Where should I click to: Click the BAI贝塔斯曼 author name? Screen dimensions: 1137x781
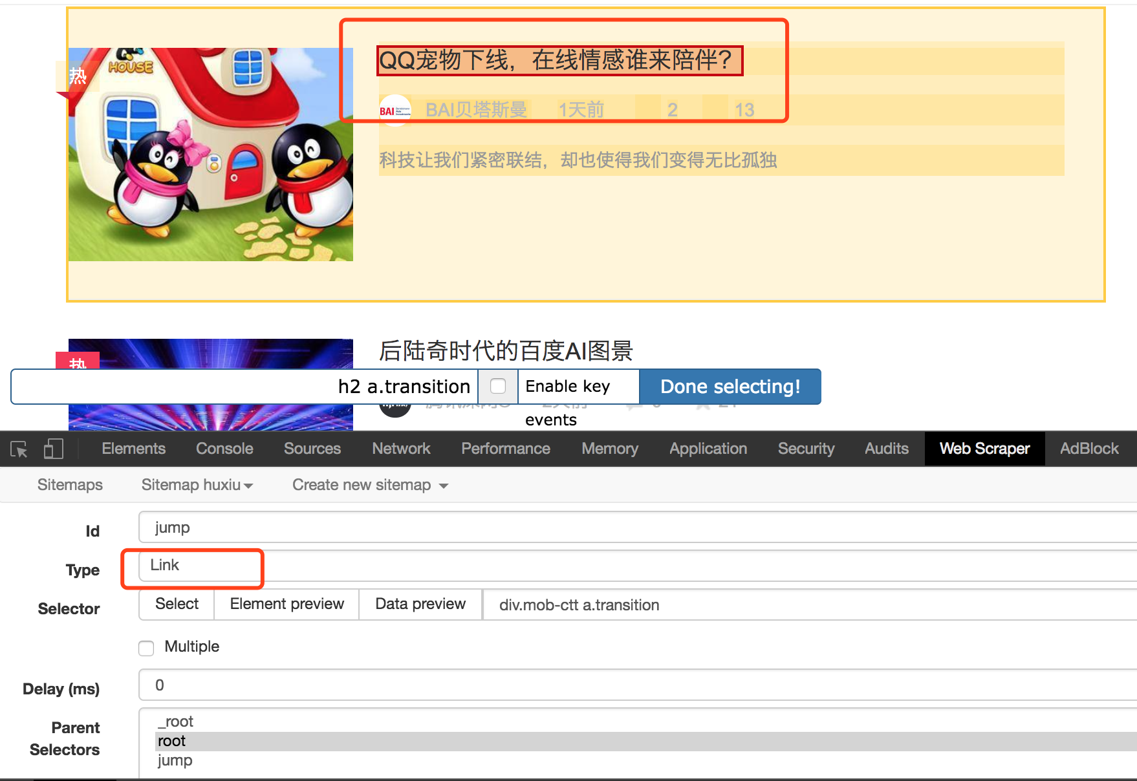point(477,110)
